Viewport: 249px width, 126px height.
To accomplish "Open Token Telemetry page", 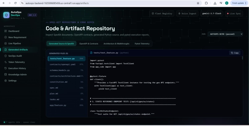I will pos(20,62).
